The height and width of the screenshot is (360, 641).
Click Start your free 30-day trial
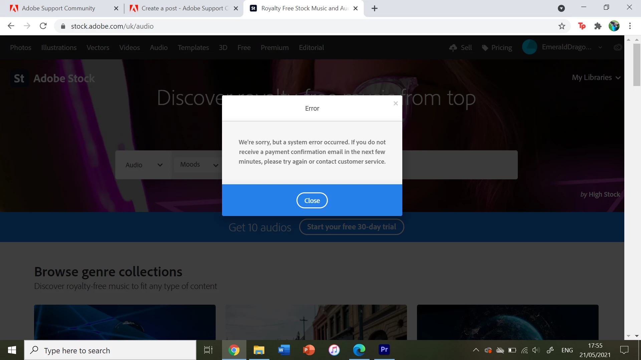click(x=352, y=227)
